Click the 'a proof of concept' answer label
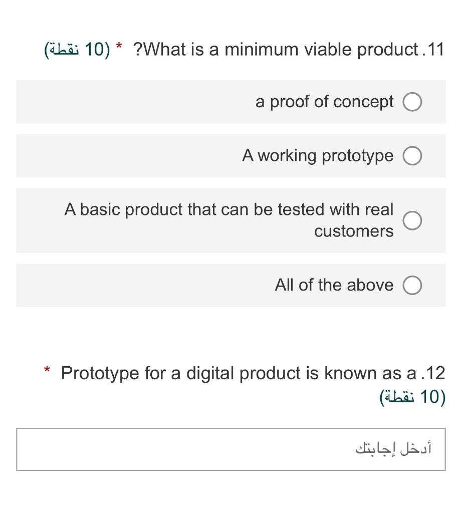462x513 pixels. click(324, 102)
